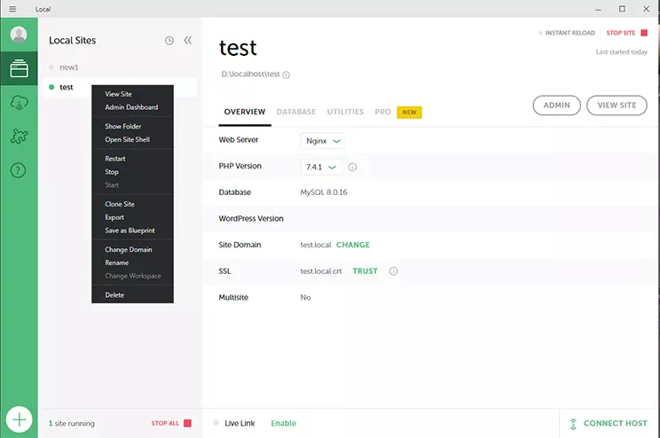Select Clone Site from context menu
The height and width of the screenshot is (438, 660).
pyautogui.click(x=120, y=204)
